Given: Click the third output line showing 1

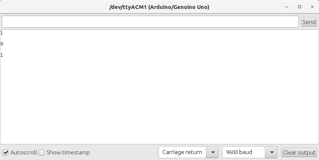Looking at the screenshot, I should click(x=2, y=55).
